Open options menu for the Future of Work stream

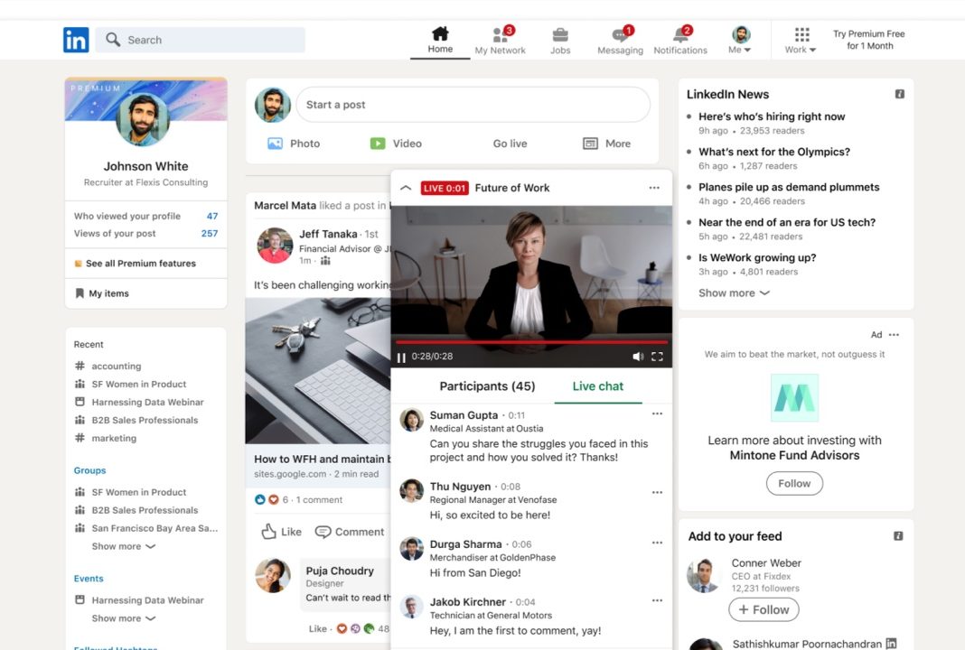654,188
